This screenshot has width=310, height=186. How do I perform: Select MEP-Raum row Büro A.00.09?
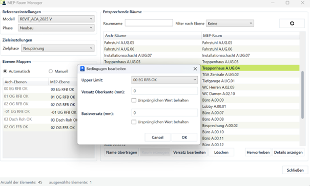point(250,100)
